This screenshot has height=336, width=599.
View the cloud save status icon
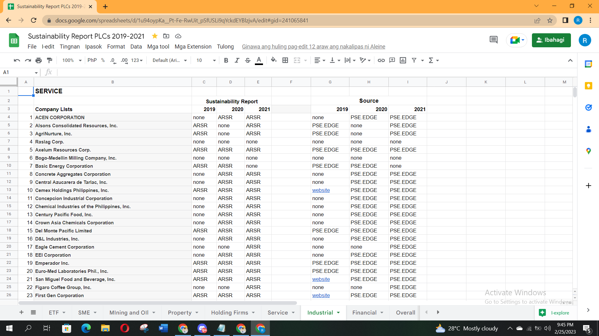point(178,36)
